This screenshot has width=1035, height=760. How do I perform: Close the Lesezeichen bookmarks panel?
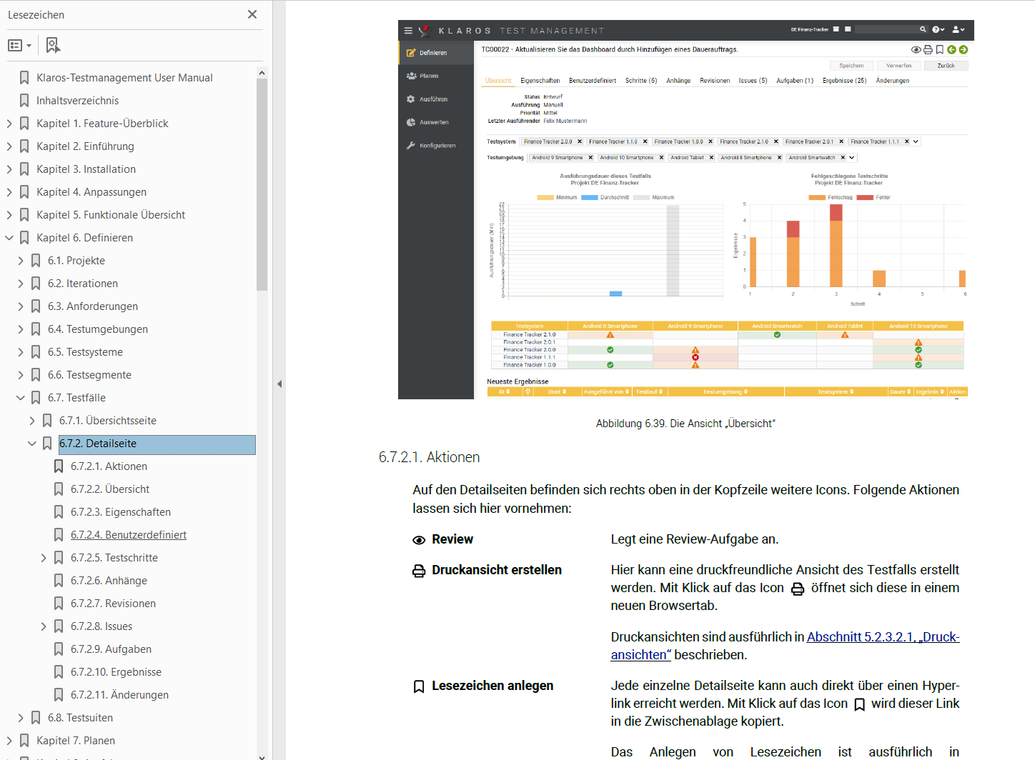[252, 14]
